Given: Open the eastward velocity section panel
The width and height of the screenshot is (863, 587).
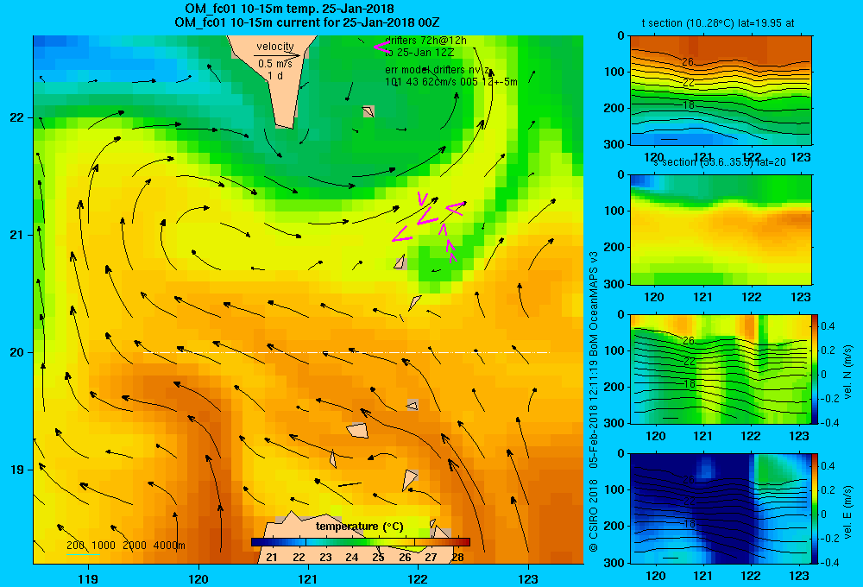Looking at the screenshot, I should [x=721, y=508].
